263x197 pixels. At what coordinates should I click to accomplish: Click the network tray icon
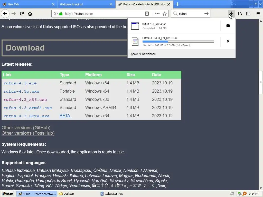pyautogui.click(x=240, y=194)
